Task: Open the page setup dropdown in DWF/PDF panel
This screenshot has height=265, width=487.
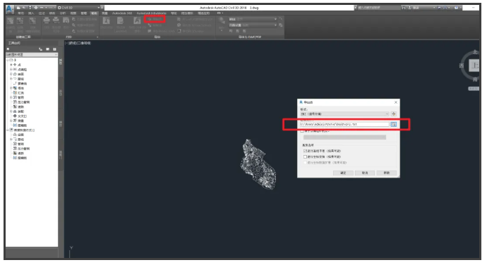Action: click(x=253, y=25)
